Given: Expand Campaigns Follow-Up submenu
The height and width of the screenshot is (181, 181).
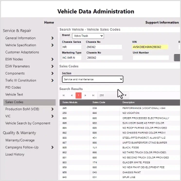Looking at the screenshot, I should pos(53,147).
